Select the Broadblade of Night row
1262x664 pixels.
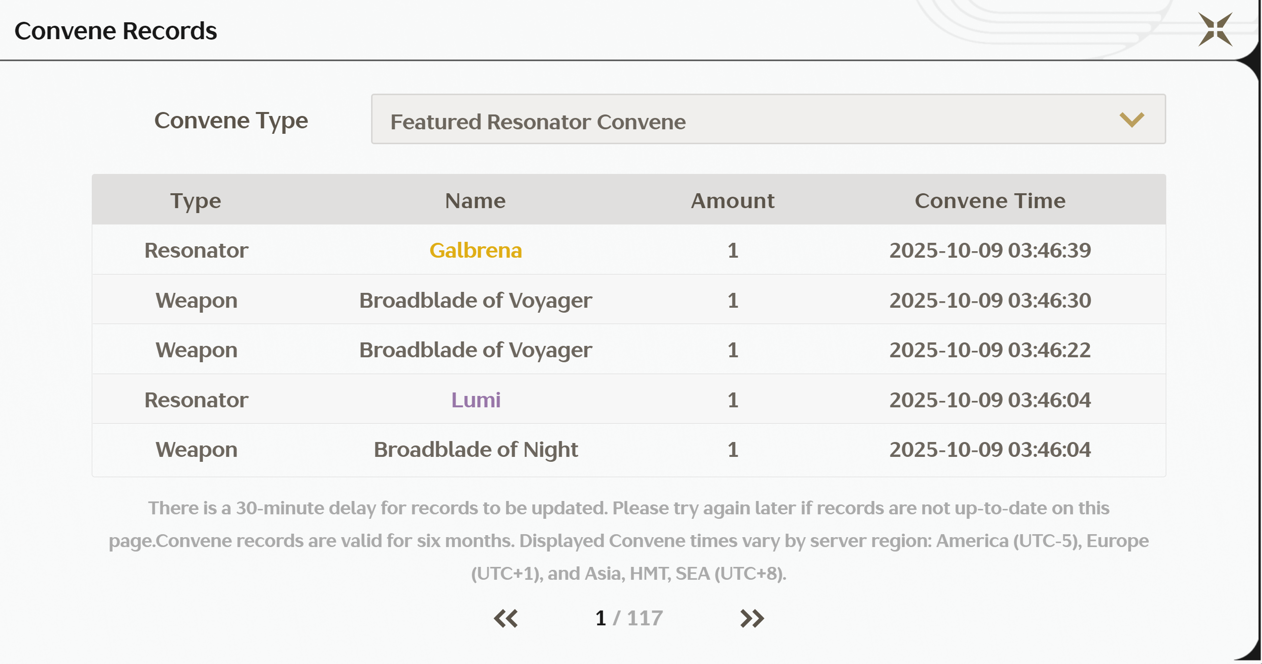475,450
